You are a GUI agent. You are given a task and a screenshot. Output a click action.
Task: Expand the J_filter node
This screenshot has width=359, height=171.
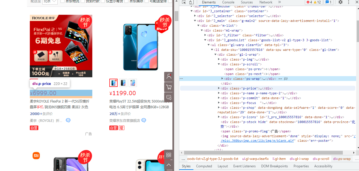205,35
